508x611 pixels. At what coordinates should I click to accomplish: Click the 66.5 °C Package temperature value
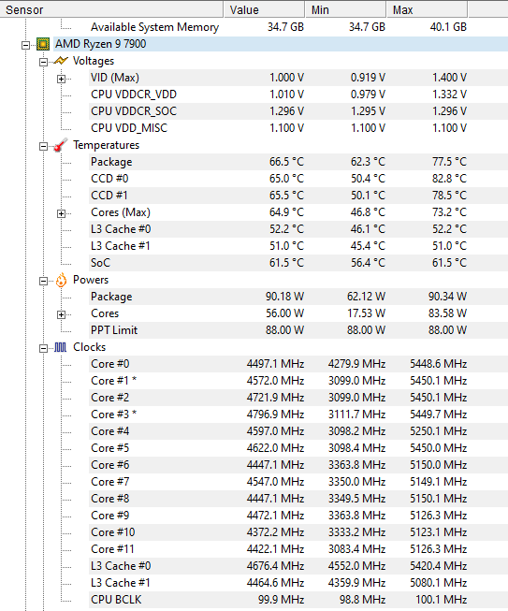pos(286,162)
